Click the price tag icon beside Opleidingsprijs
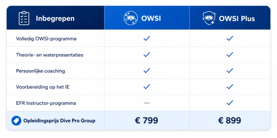 (x=16, y=121)
